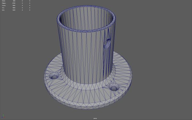Screen dimensions: 192x120
Task: Click the Tris row in poly count HUD
Action: tap(16, 8)
